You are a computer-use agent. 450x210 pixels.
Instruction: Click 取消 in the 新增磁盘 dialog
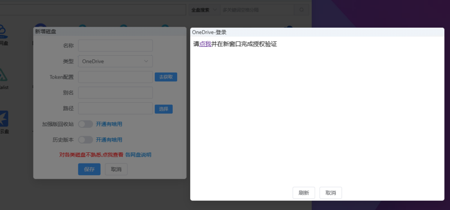(x=116, y=169)
